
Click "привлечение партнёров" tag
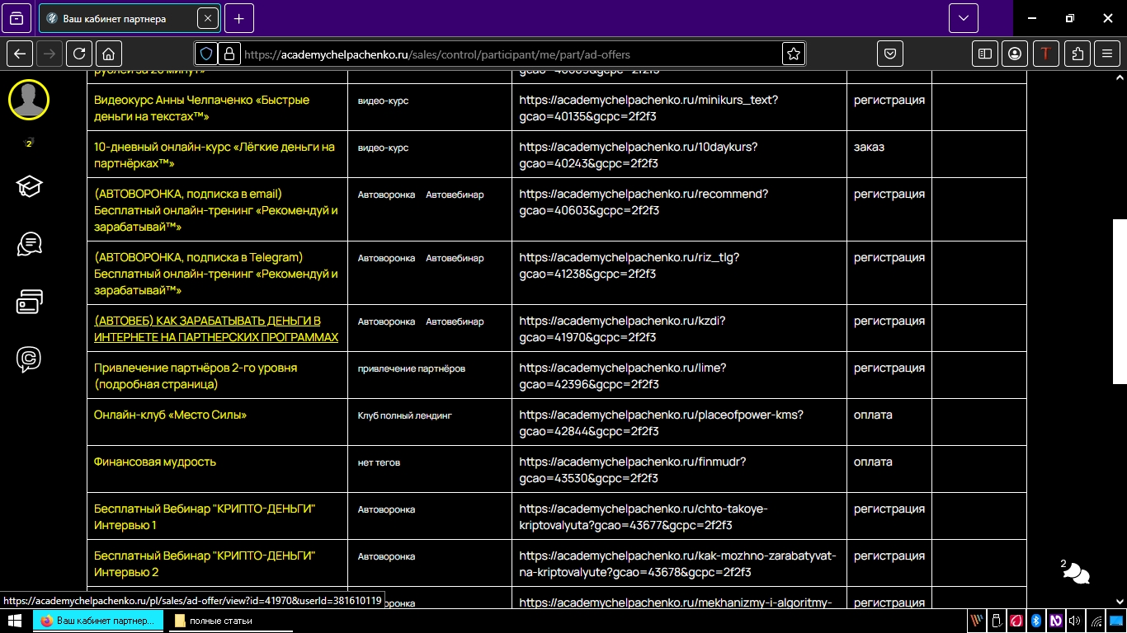[412, 368]
